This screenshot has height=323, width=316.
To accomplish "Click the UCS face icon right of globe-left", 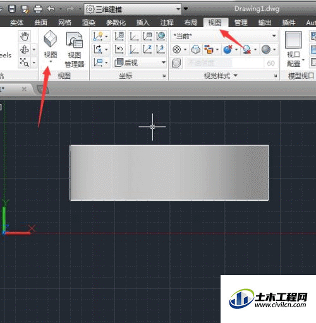I will click(147, 37).
